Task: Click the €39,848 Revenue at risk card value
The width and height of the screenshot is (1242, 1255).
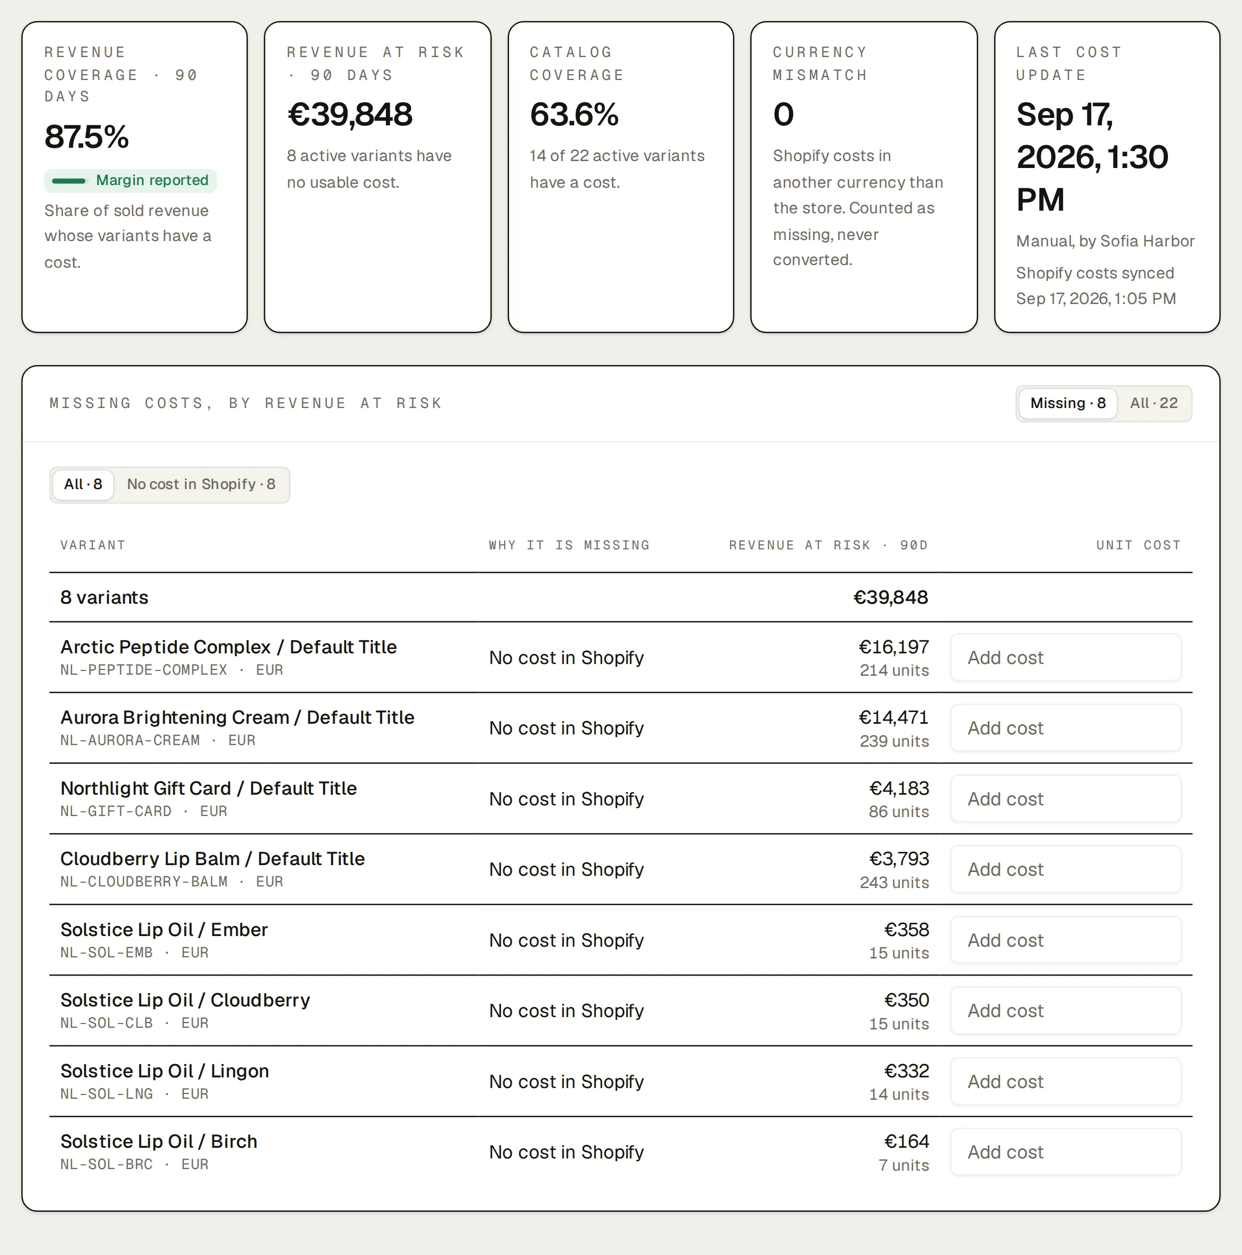Action: pyautogui.click(x=349, y=114)
